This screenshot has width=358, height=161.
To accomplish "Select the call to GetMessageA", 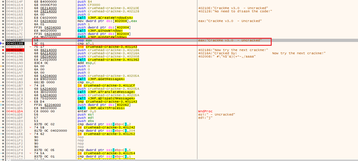I will (x=101, y=79).
